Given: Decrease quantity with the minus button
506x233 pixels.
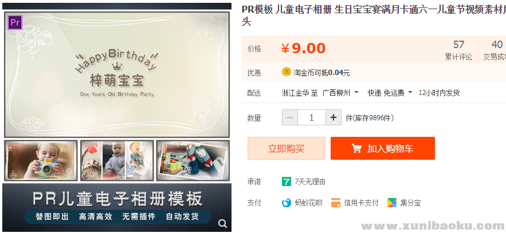Looking at the screenshot, I should pyautogui.click(x=290, y=117).
